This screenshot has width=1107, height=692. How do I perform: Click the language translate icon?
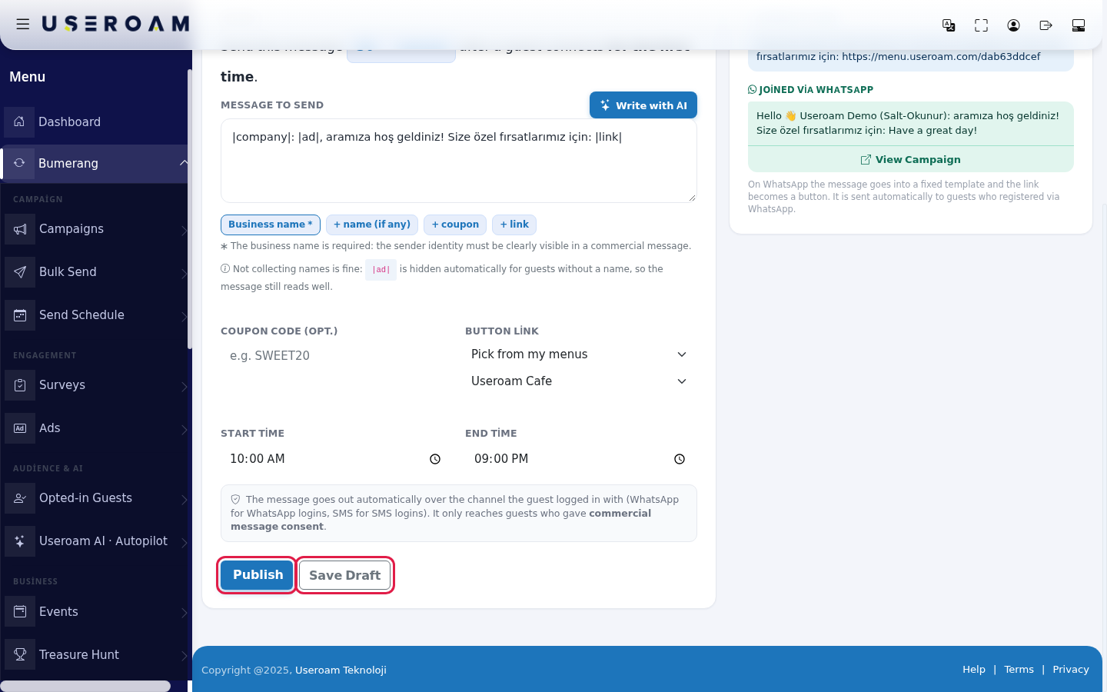point(949,25)
